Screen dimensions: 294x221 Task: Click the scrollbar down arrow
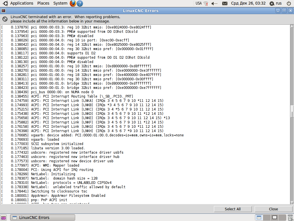[292, 203]
